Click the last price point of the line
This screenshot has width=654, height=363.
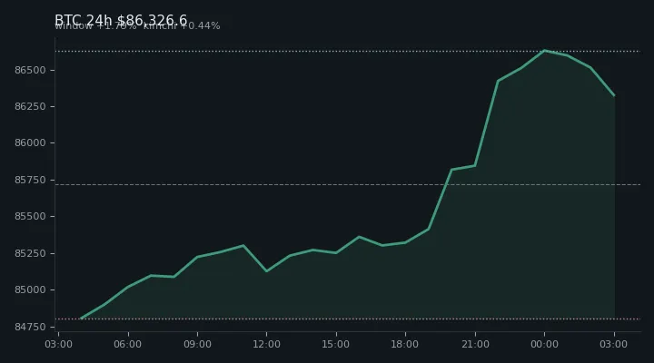[x=614, y=95]
